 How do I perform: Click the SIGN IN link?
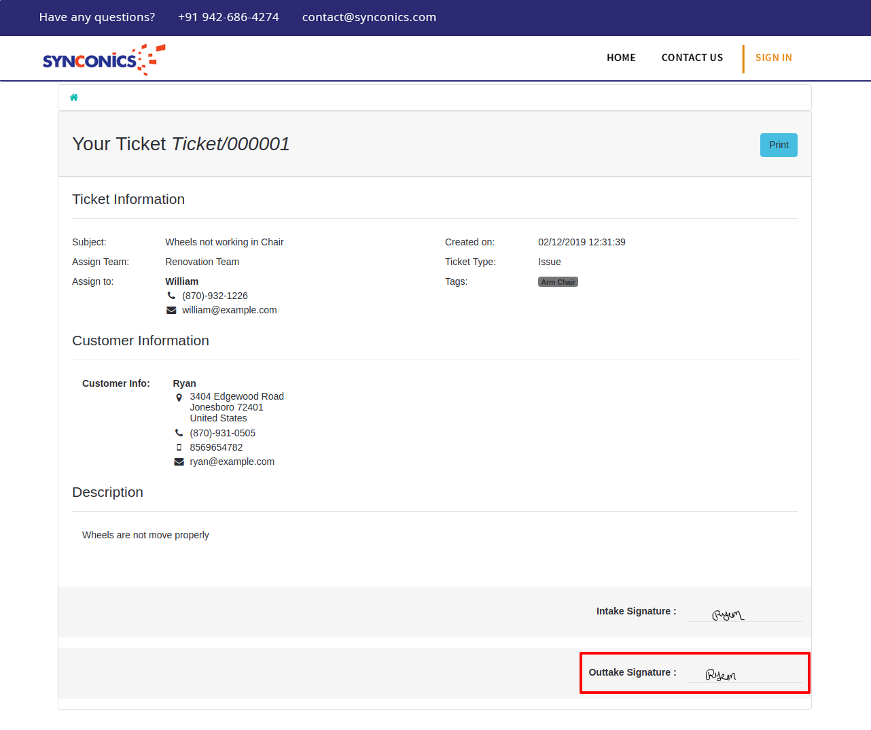pos(773,58)
